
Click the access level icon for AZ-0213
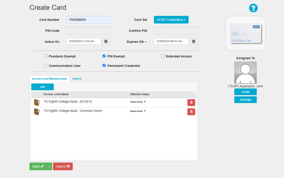click(37, 102)
